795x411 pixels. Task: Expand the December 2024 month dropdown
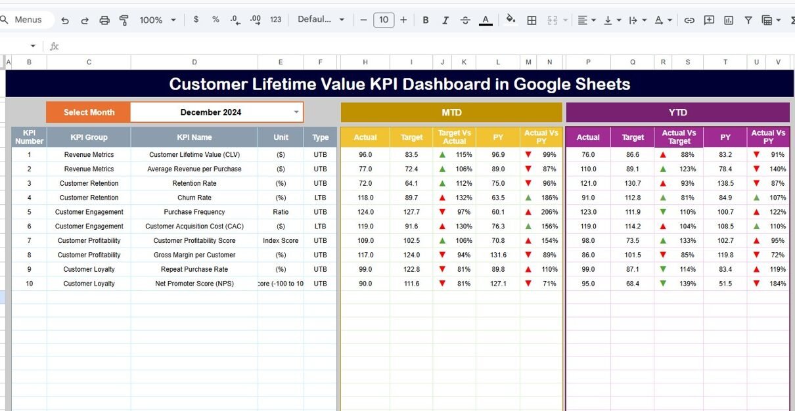(x=296, y=112)
